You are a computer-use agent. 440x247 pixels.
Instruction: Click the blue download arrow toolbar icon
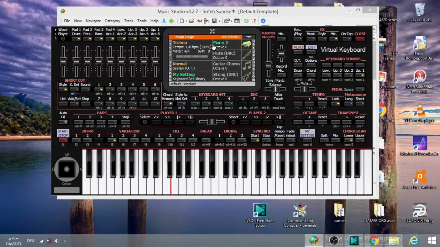click(164, 21)
